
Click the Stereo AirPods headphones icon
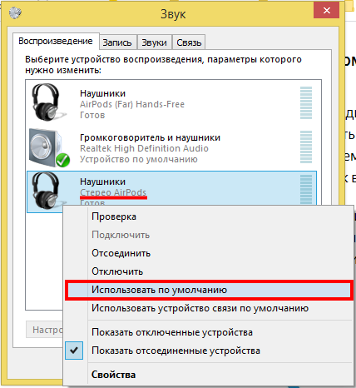click(47, 190)
